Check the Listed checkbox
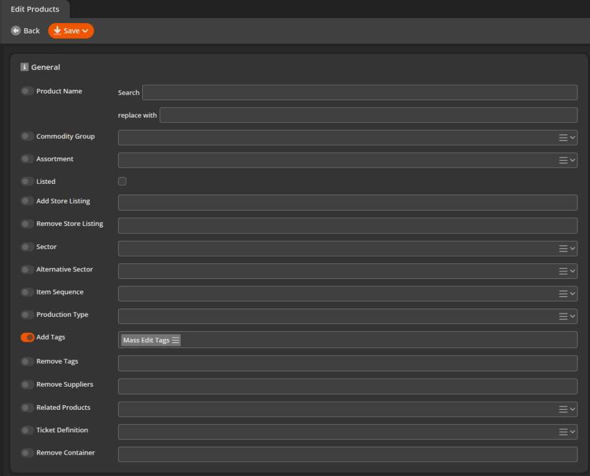This screenshot has height=476, width=590. (122, 182)
